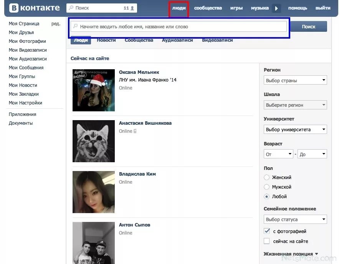Expand the Жизненная позиция section

(291, 254)
